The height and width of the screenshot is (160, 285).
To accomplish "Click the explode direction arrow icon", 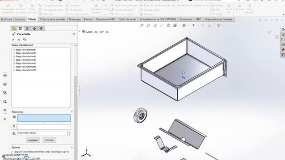I will click(14, 127).
